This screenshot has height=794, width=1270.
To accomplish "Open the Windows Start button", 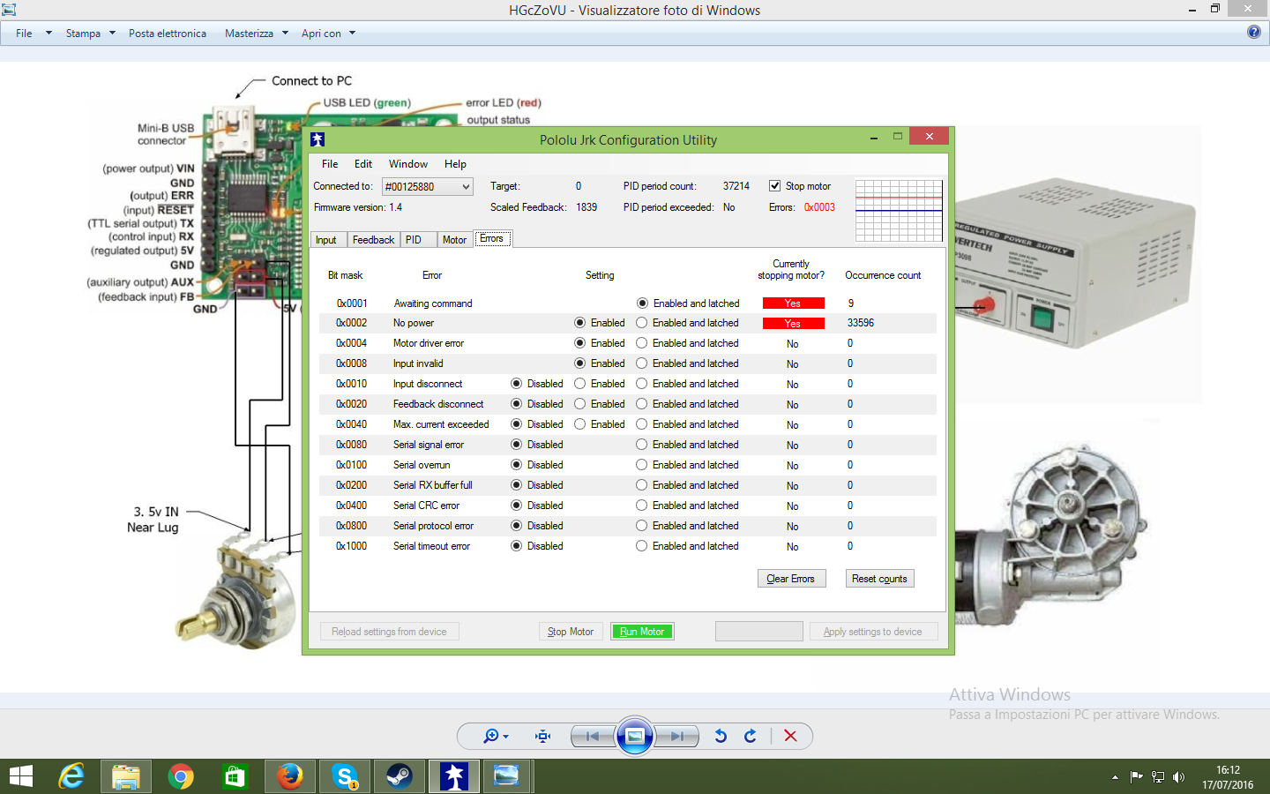I will tap(20, 776).
